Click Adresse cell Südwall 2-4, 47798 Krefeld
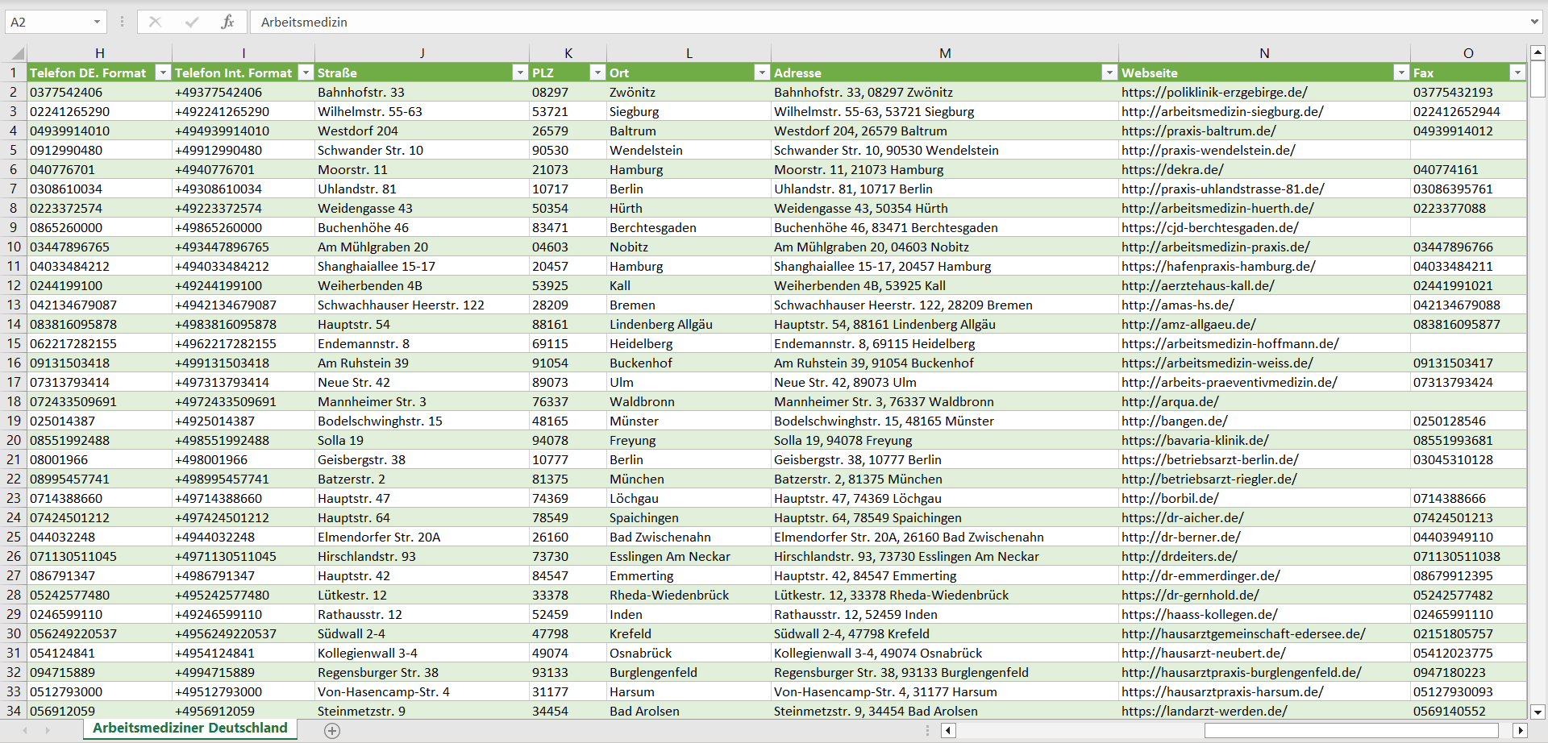This screenshot has height=743, width=1548. pos(945,633)
